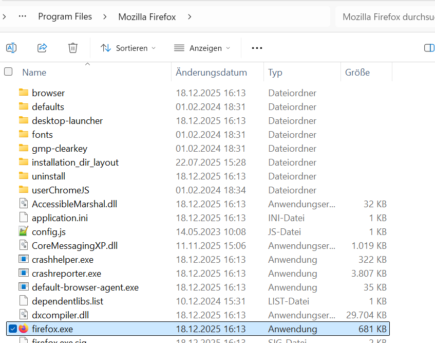Click the config.js file icon

pos(23,231)
